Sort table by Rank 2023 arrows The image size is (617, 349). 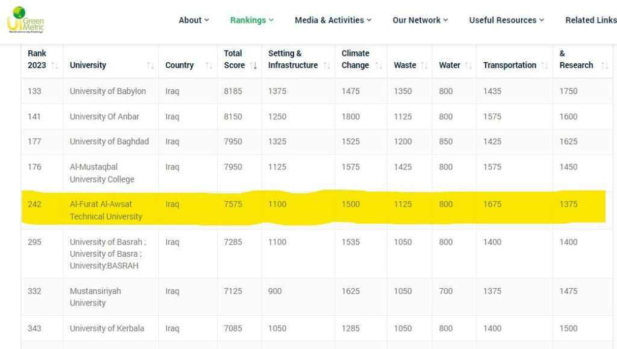click(55, 65)
